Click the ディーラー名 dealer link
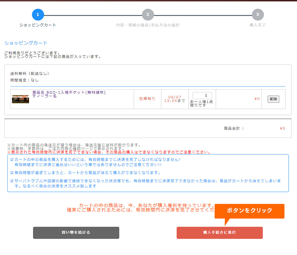The image size is (297, 255). click(x=45, y=96)
